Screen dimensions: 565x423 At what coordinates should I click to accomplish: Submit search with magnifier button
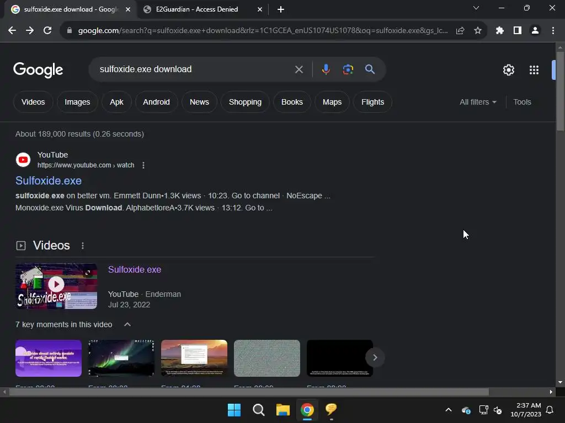click(x=370, y=69)
